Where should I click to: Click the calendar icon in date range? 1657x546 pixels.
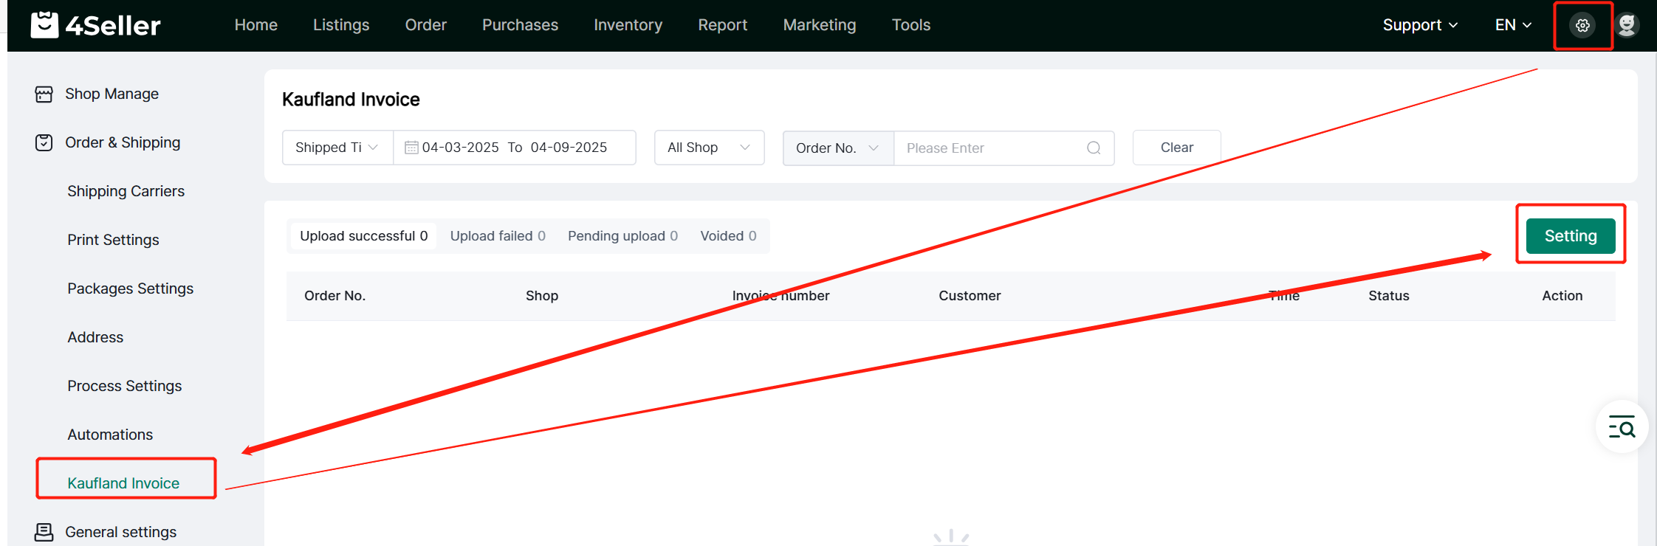(411, 148)
